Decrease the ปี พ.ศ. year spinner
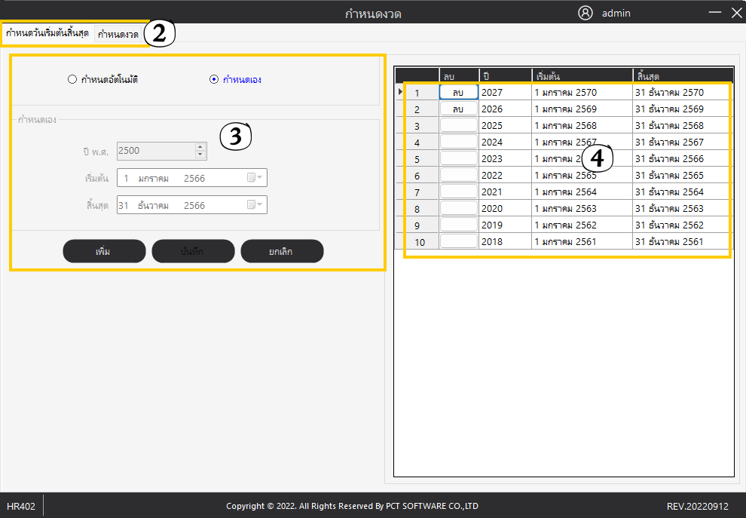Image resolution: width=746 pixels, height=518 pixels. pyautogui.click(x=200, y=155)
